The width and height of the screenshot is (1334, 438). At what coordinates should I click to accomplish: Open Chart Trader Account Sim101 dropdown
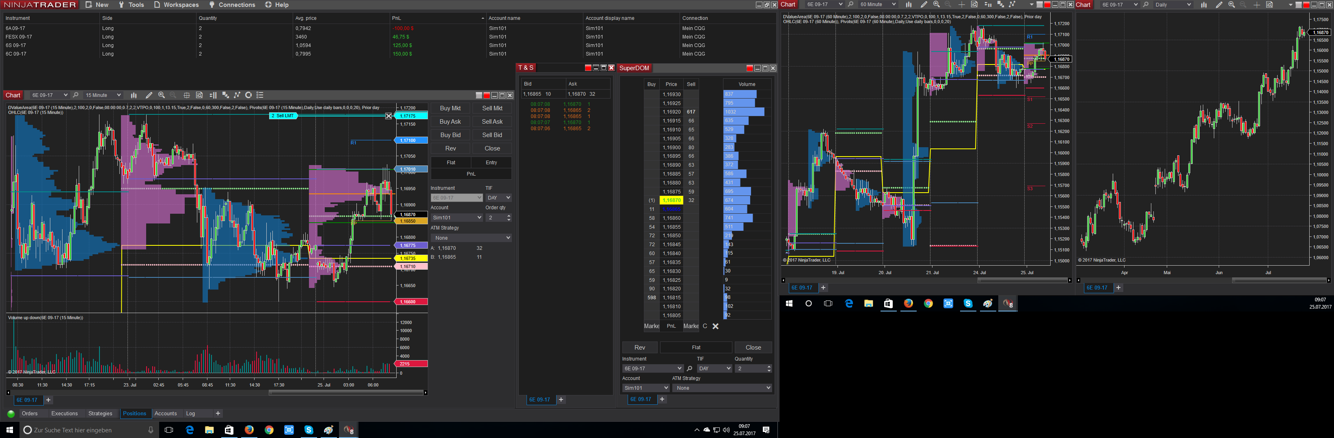click(457, 218)
